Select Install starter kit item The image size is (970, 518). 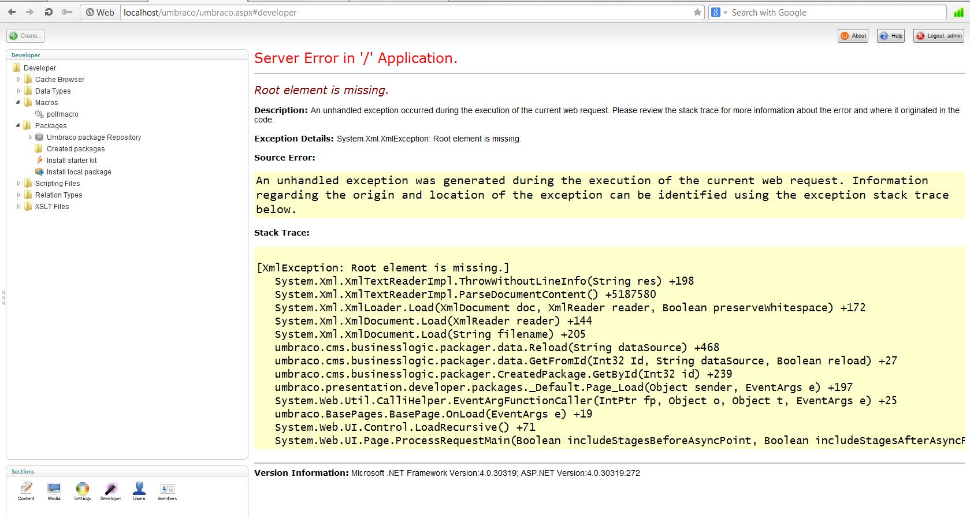point(71,161)
